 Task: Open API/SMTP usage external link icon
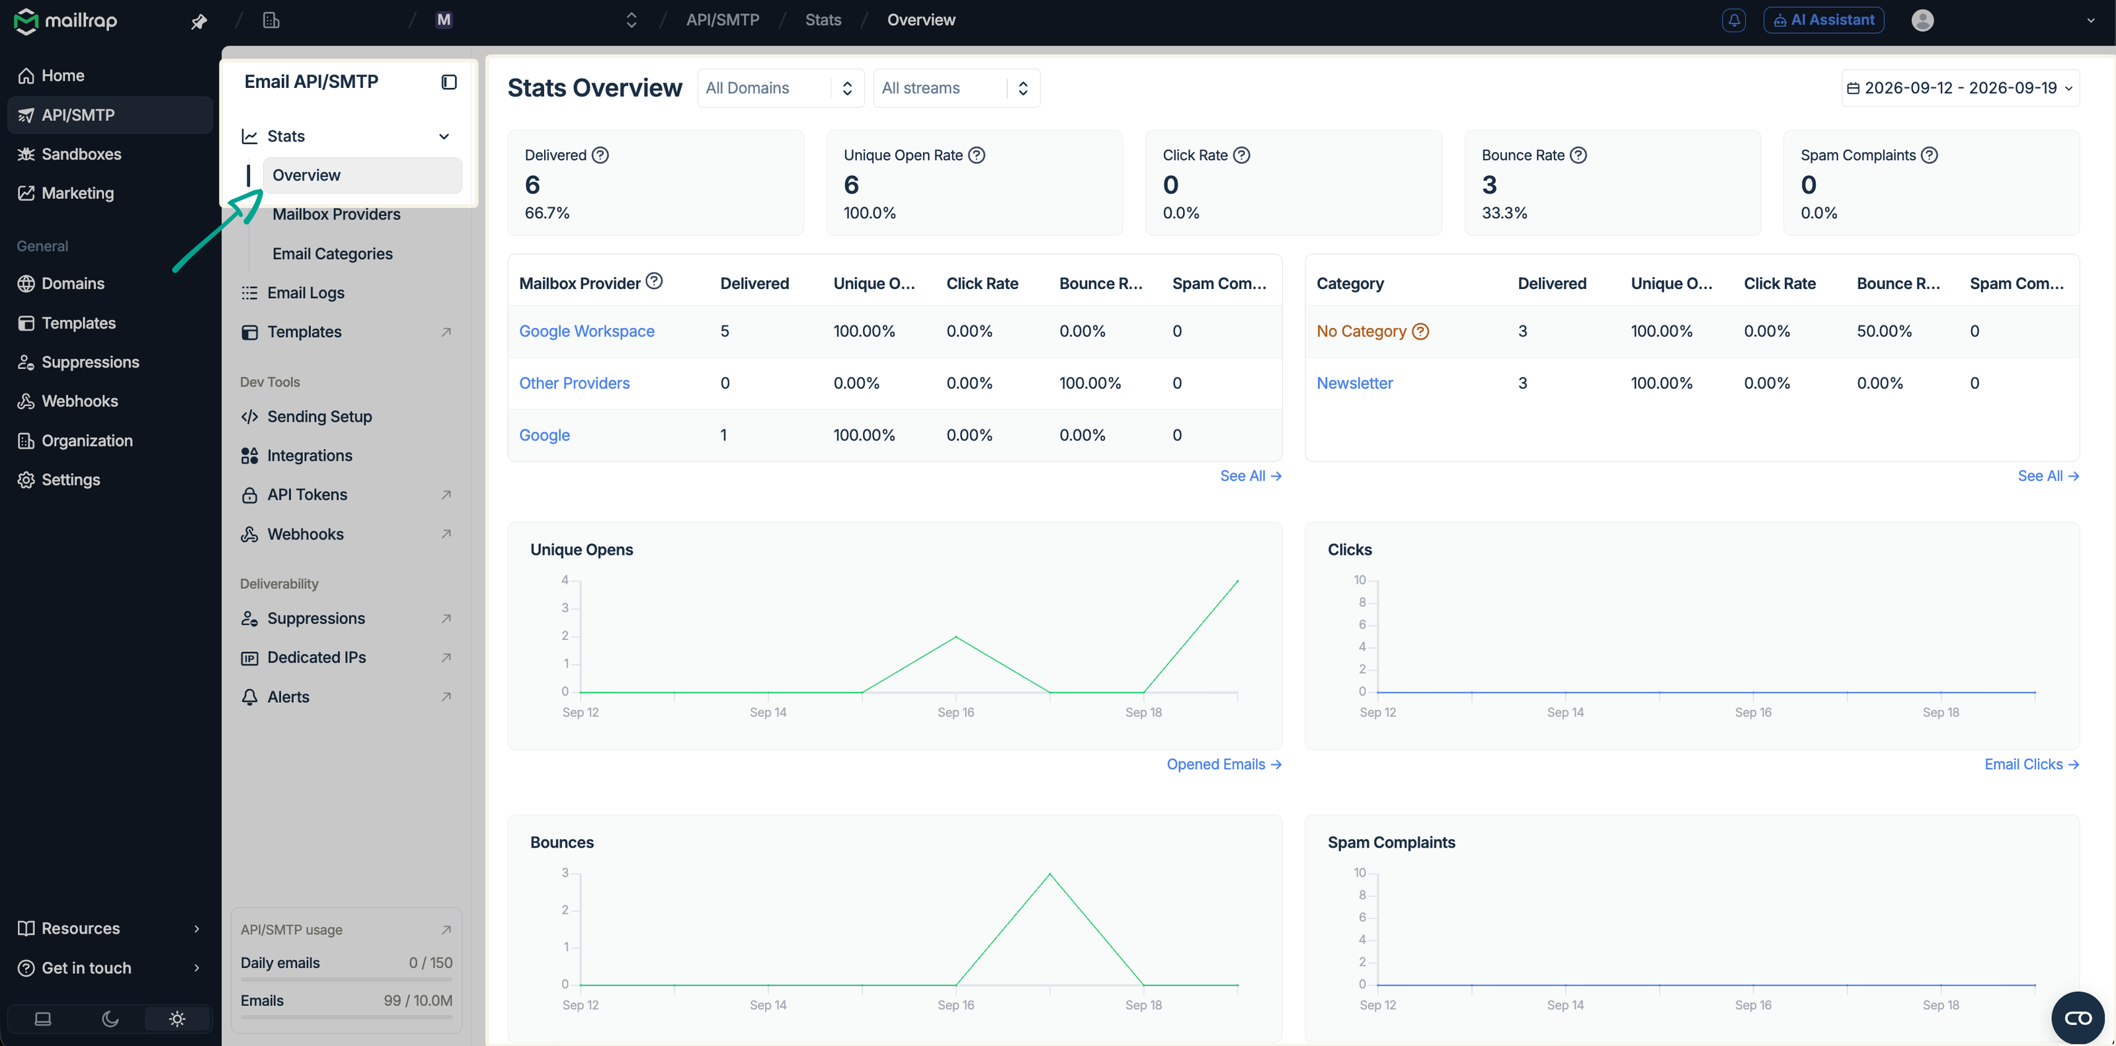coord(446,930)
